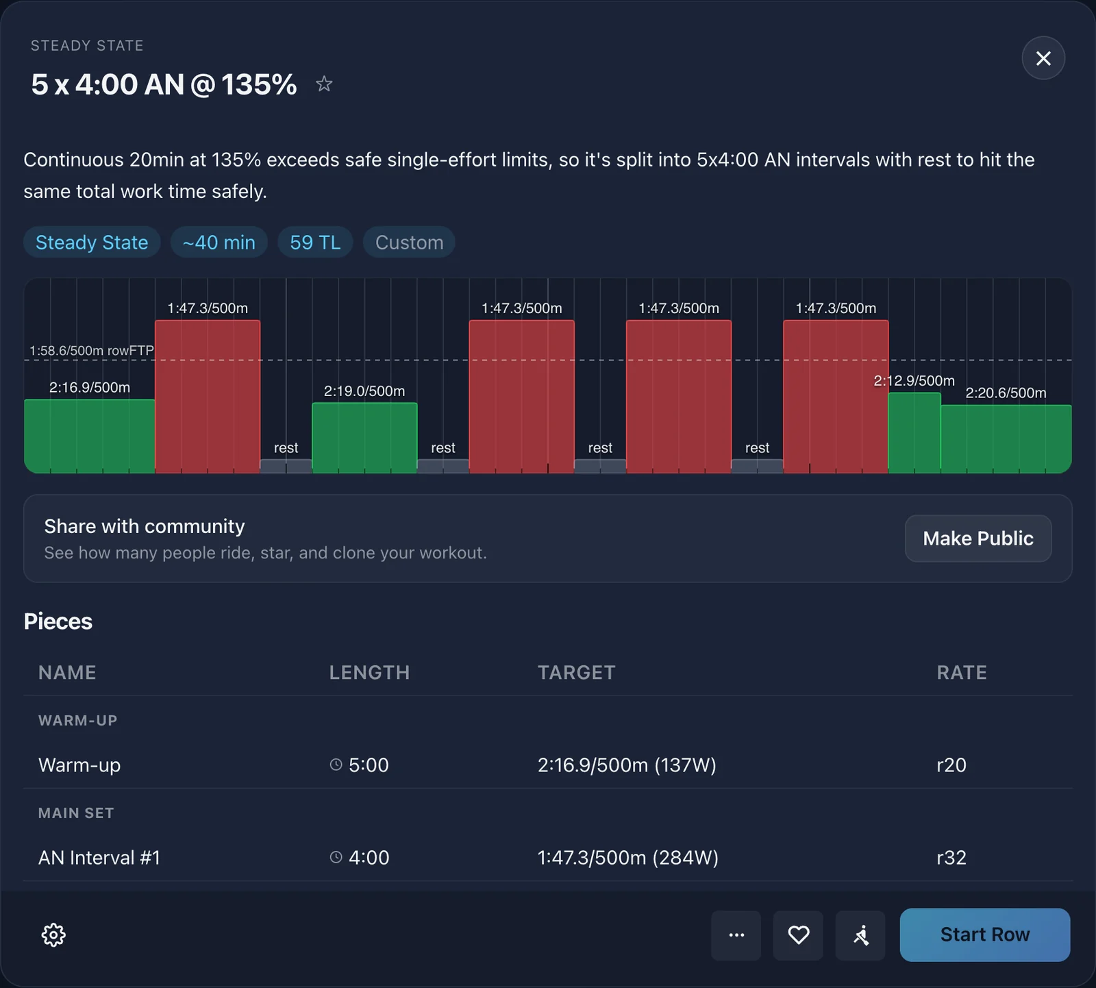
Task: Open the three-dots more options menu
Action: [736, 935]
